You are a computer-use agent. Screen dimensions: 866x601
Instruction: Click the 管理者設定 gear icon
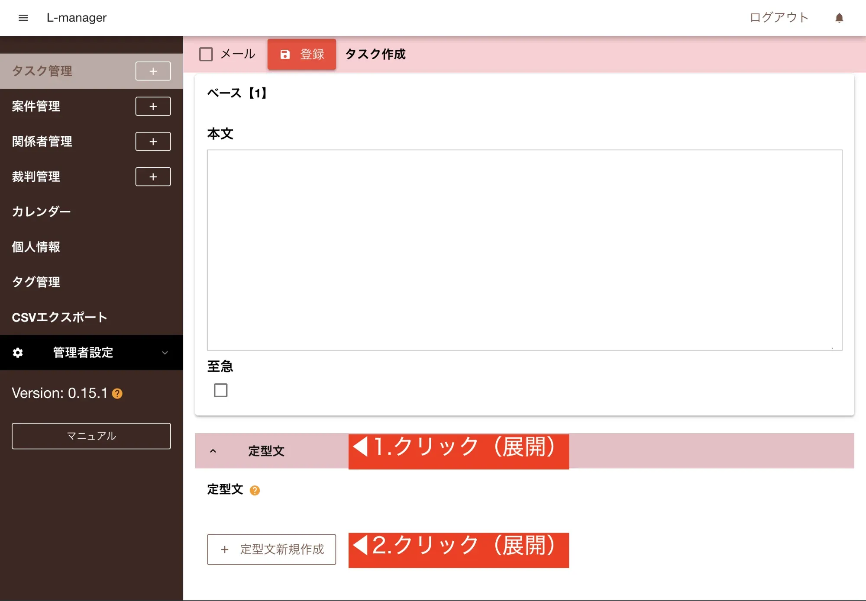pos(18,353)
